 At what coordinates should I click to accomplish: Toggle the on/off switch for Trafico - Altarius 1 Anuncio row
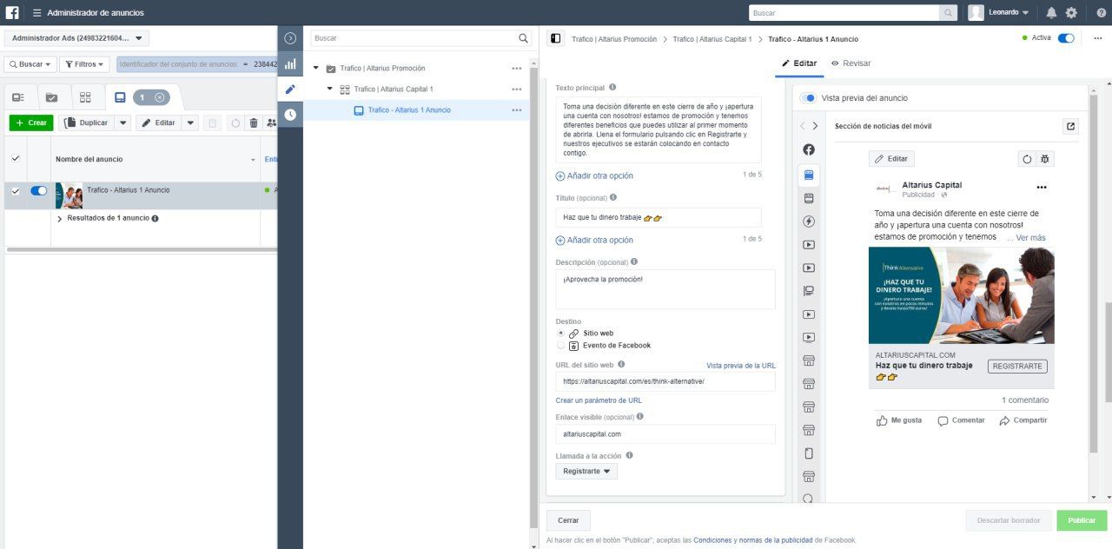(x=38, y=191)
